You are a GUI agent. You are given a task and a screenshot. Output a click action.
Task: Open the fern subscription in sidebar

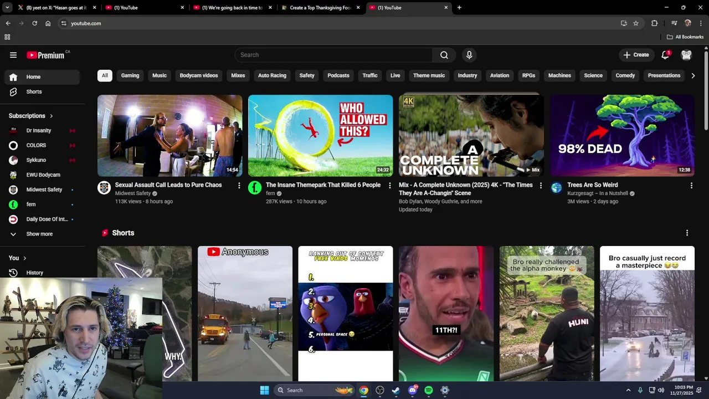tap(42, 204)
